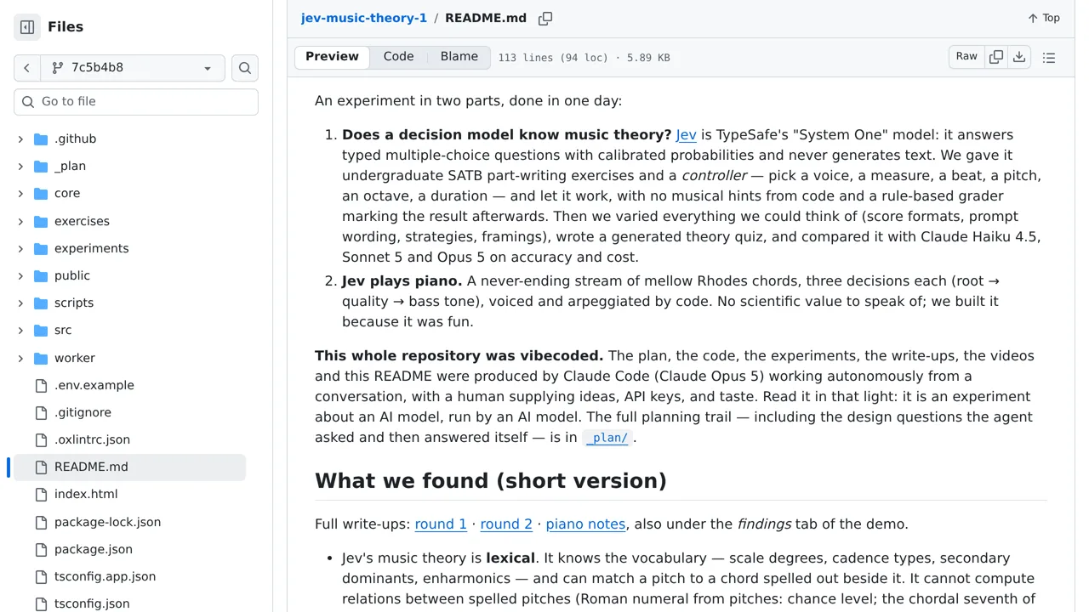Switch to the Blame tab
Image resolution: width=1089 pixels, height=612 pixels.
459,57
